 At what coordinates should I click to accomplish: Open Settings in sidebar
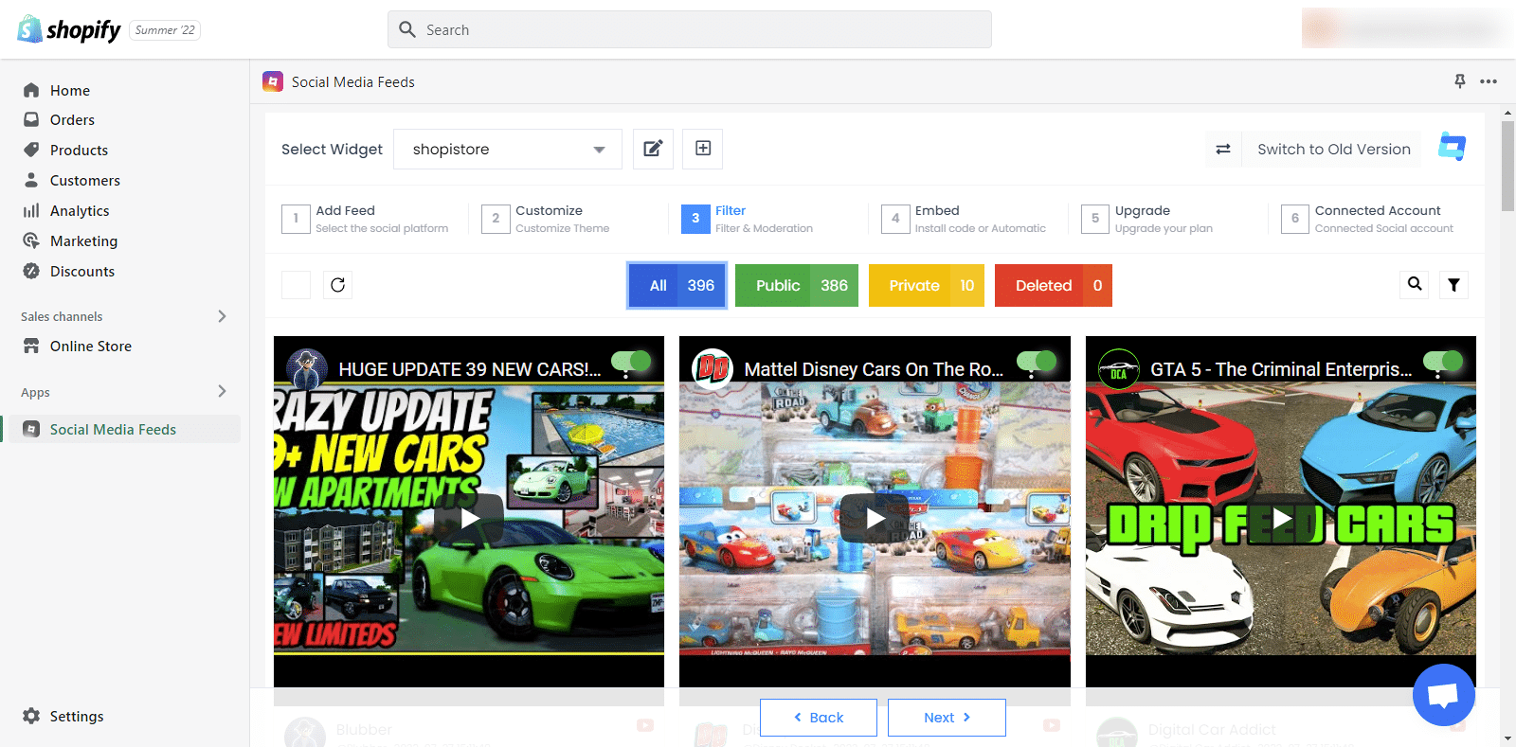pos(76,716)
